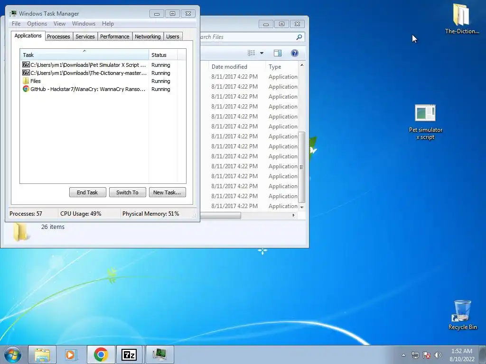Switch to 7-Zip on taskbar

(129, 355)
